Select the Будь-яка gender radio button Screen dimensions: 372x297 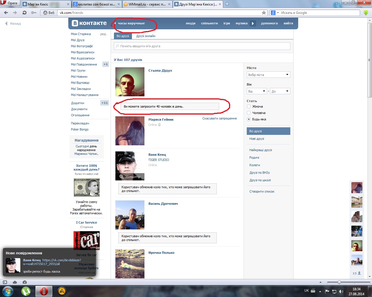(x=249, y=119)
